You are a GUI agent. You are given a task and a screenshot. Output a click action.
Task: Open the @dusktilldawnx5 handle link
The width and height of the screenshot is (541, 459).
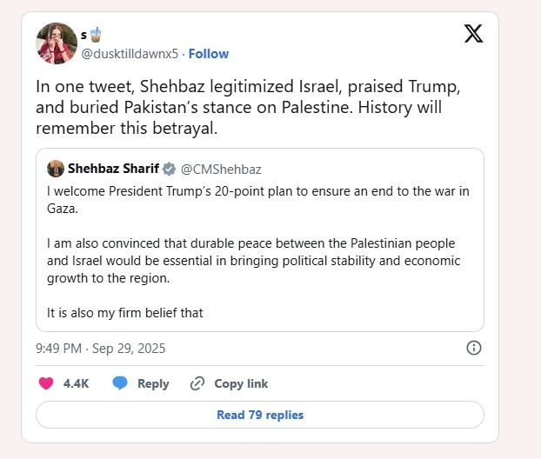point(130,53)
